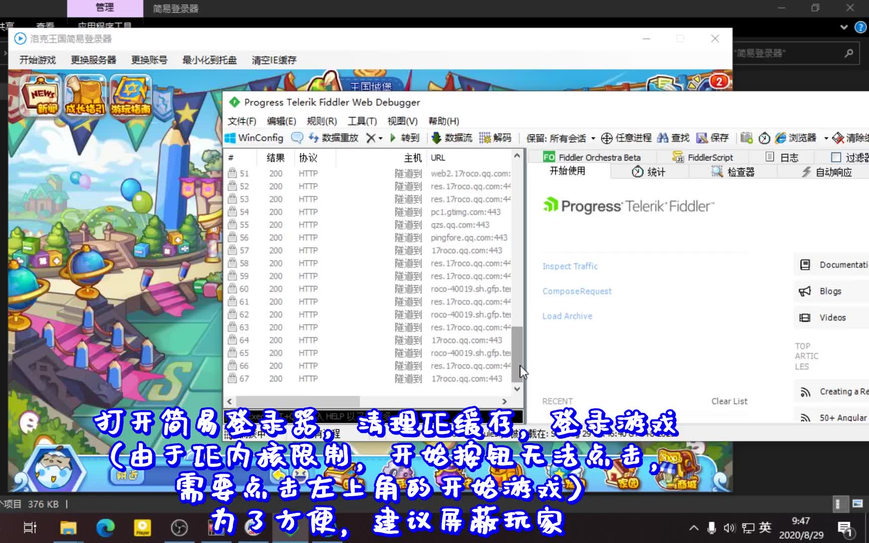This screenshot has width=869, height=543.
Task: Click the Remove X icon in Fiddler toolbar
Action: tap(371, 138)
